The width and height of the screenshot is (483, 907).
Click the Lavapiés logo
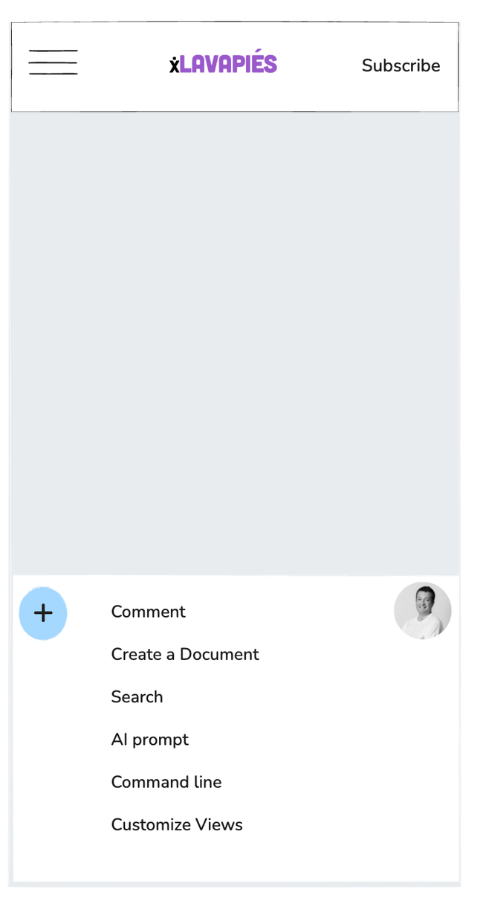pyautogui.click(x=223, y=65)
